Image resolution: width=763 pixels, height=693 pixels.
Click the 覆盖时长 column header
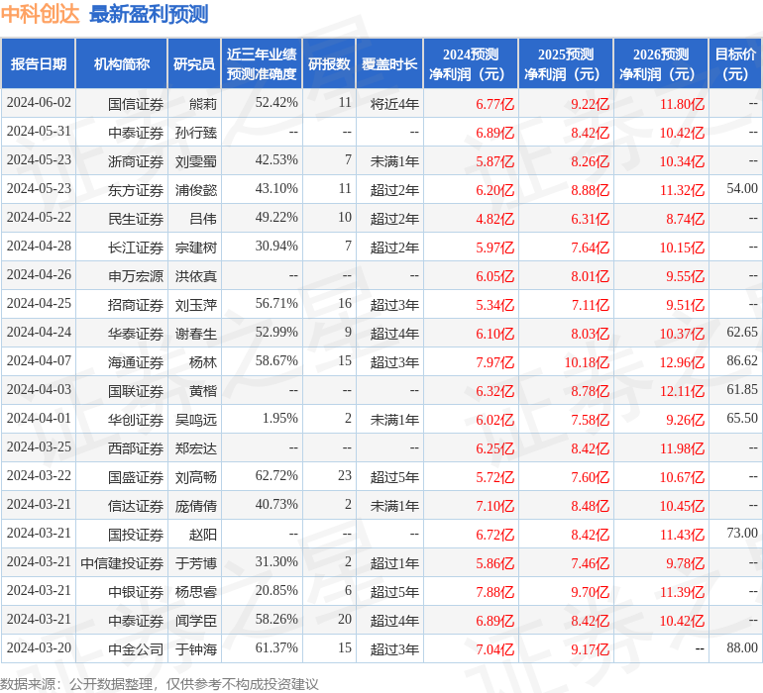(389, 63)
